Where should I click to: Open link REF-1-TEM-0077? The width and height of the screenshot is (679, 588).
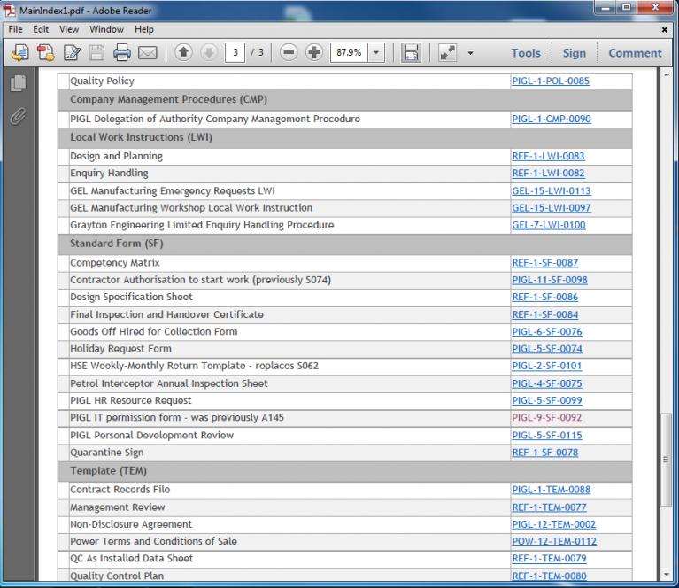[x=549, y=507]
